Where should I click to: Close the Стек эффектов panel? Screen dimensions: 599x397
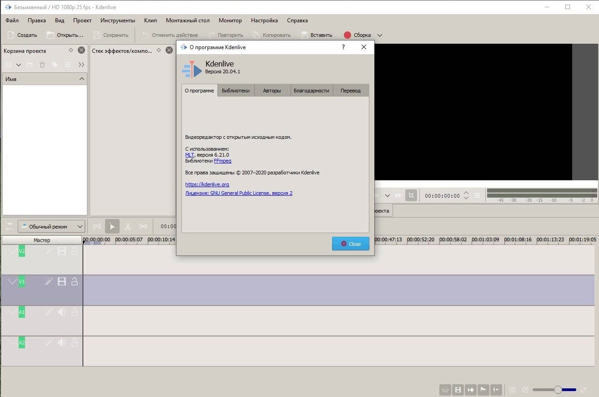169,51
